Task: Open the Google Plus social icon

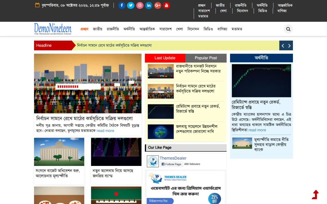Action: click(x=158, y=5)
